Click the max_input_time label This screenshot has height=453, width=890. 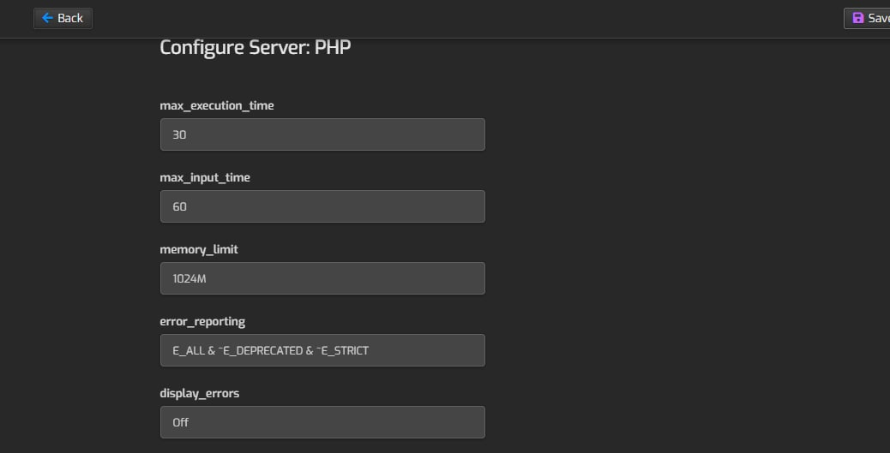point(205,177)
